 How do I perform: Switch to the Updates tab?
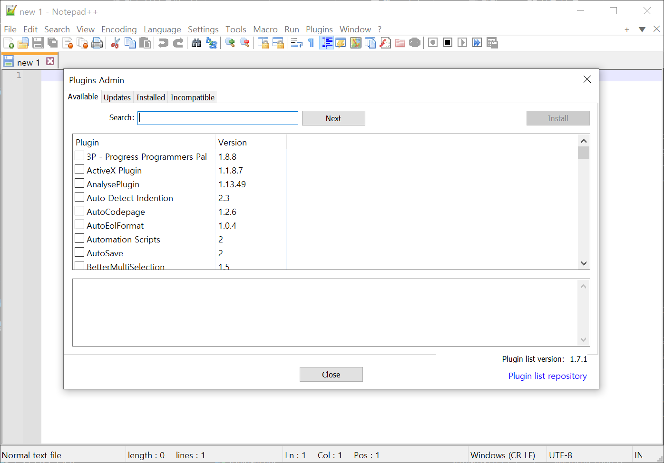point(117,97)
